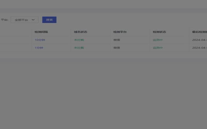Select 微信 cell in the 10分钟 row

click(x=117, y=40)
